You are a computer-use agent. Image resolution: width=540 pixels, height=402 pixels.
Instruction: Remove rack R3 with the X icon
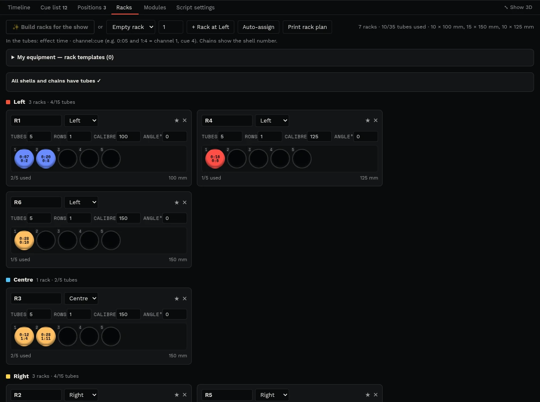(185, 299)
